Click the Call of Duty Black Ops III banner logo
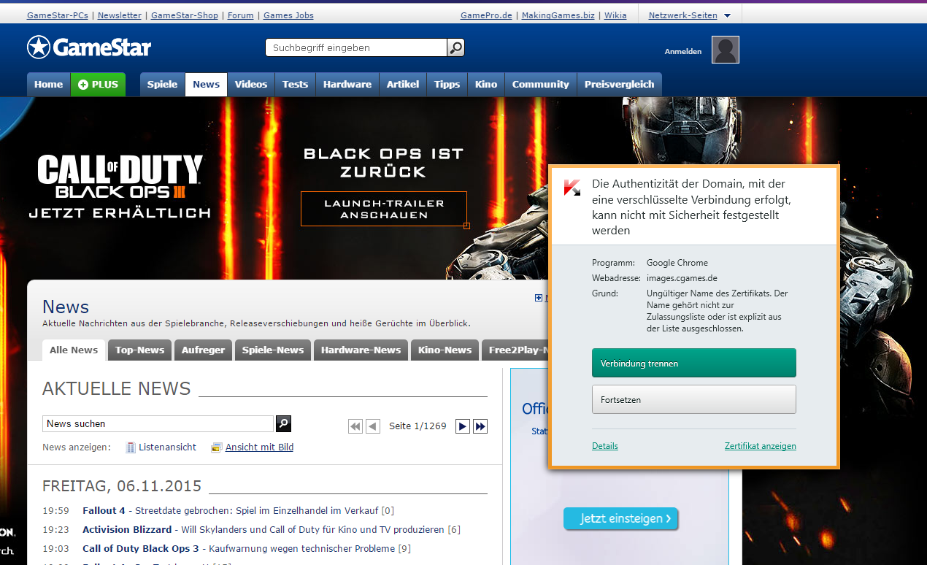The image size is (927, 565). pos(120,177)
